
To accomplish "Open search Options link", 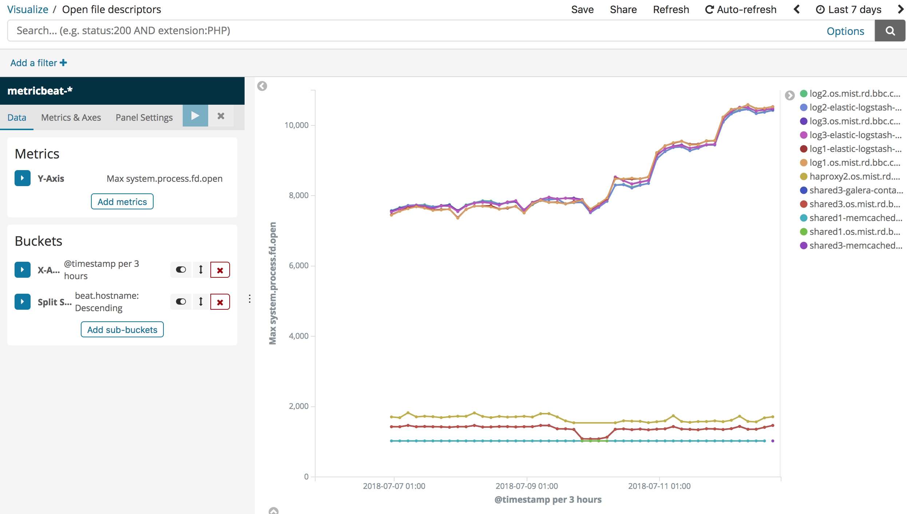I will tap(845, 31).
